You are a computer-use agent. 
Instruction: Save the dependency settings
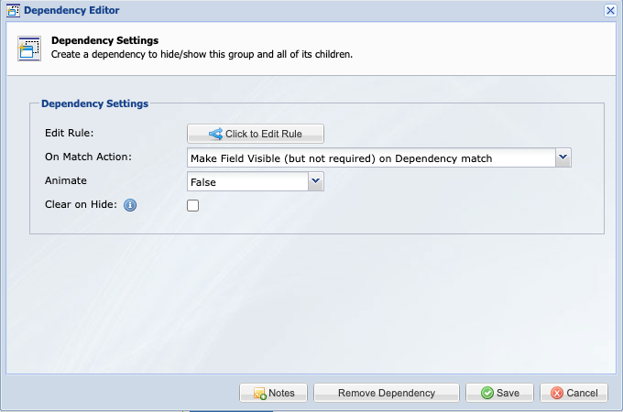(x=499, y=393)
